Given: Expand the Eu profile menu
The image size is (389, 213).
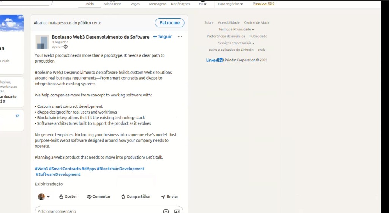Looking at the screenshot, I should [202, 4].
